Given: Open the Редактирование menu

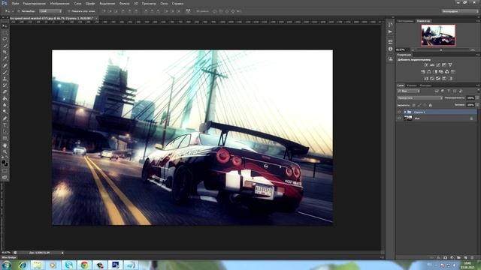Looking at the screenshot, I should coord(35,3).
